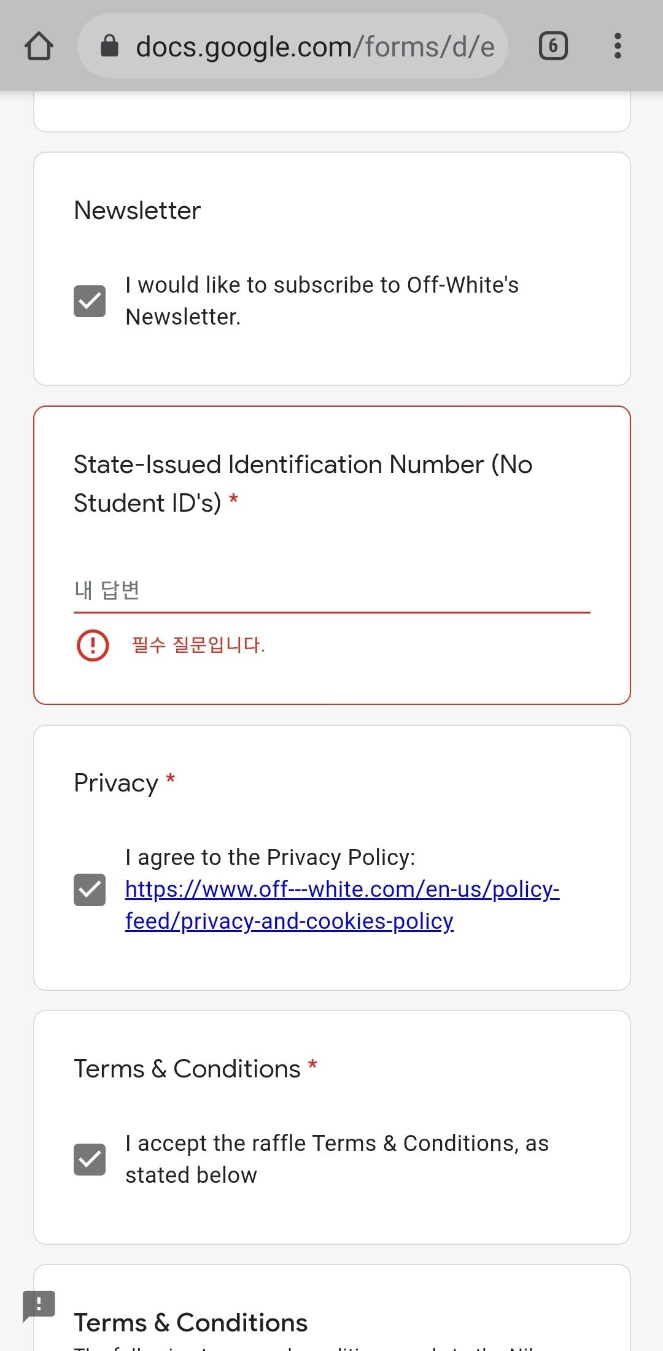Tap the browser home icon
Screen dimensions: 663x1351
pyautogui.click(x=39, y=47)
